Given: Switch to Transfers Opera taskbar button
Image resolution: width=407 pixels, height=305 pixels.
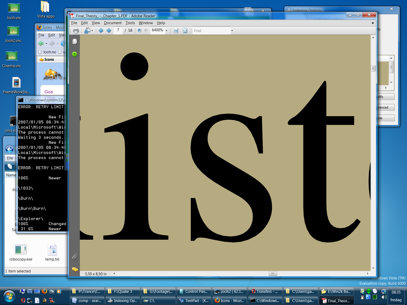Looking at the screenshot, I should point(265,292).
